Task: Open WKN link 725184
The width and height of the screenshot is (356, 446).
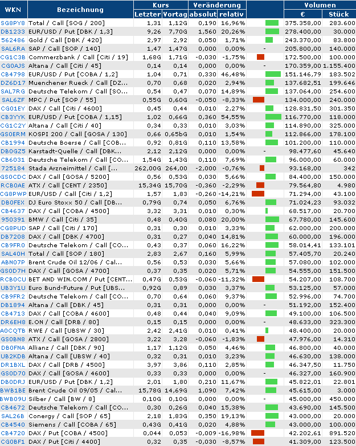Action: point(13,168)
